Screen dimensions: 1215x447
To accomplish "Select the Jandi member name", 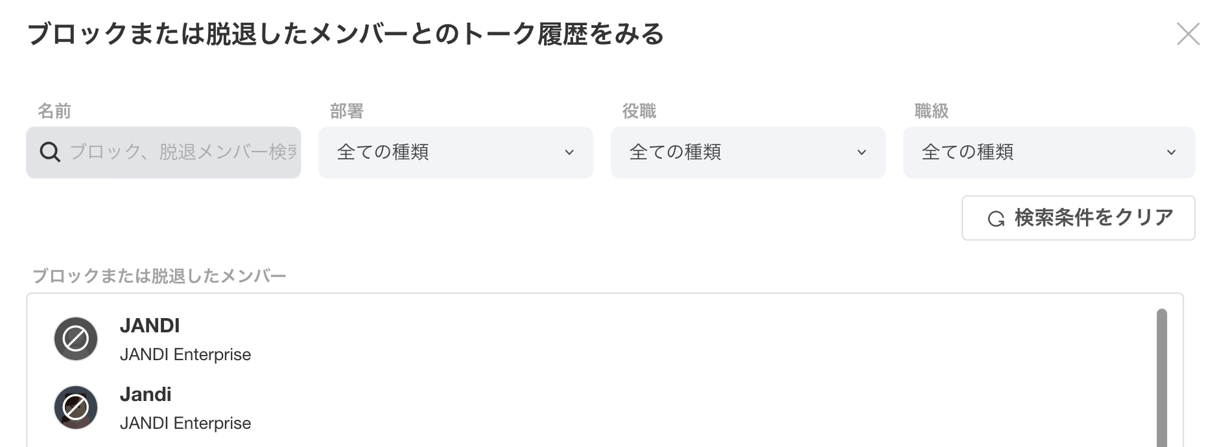I will [x=146, y=394].
